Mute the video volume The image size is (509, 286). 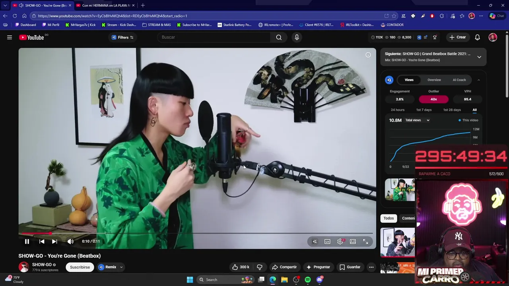[x=70, y=242]
